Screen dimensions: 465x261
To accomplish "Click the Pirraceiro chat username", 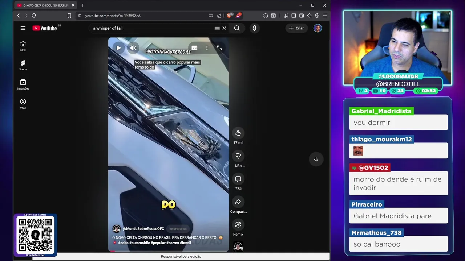I will coord(367,204).
